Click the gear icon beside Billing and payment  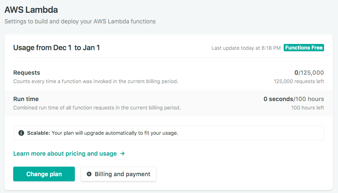pyautogui.click(x=89, y=174)
